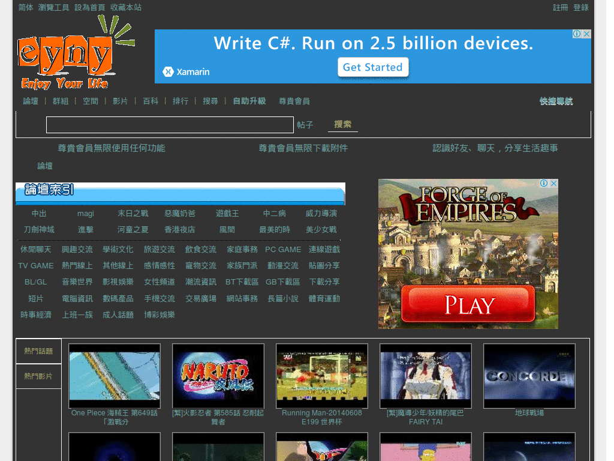Open the 快捷導航 quick navigation menu
Viewport: 614px width, 461px height.
[x=556, y=101]
